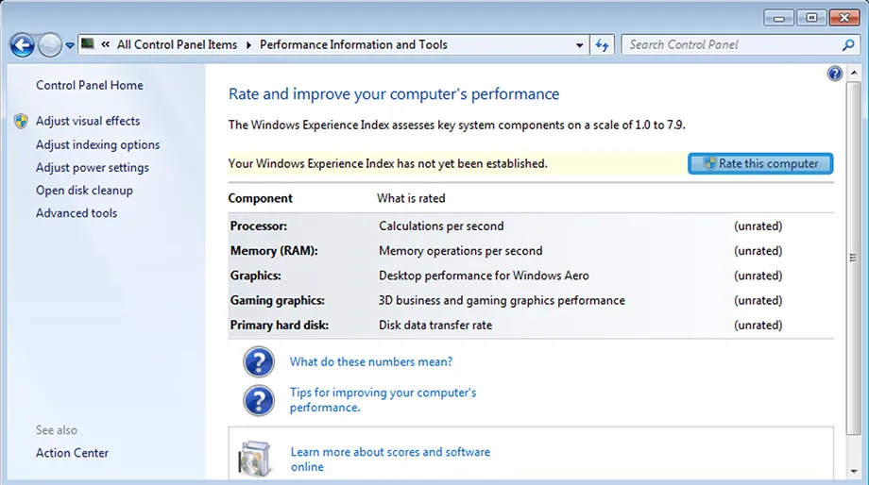This screenshot has height=485, width=869.
Task: Click the Calculations per second text
Action: pos(441,226)
